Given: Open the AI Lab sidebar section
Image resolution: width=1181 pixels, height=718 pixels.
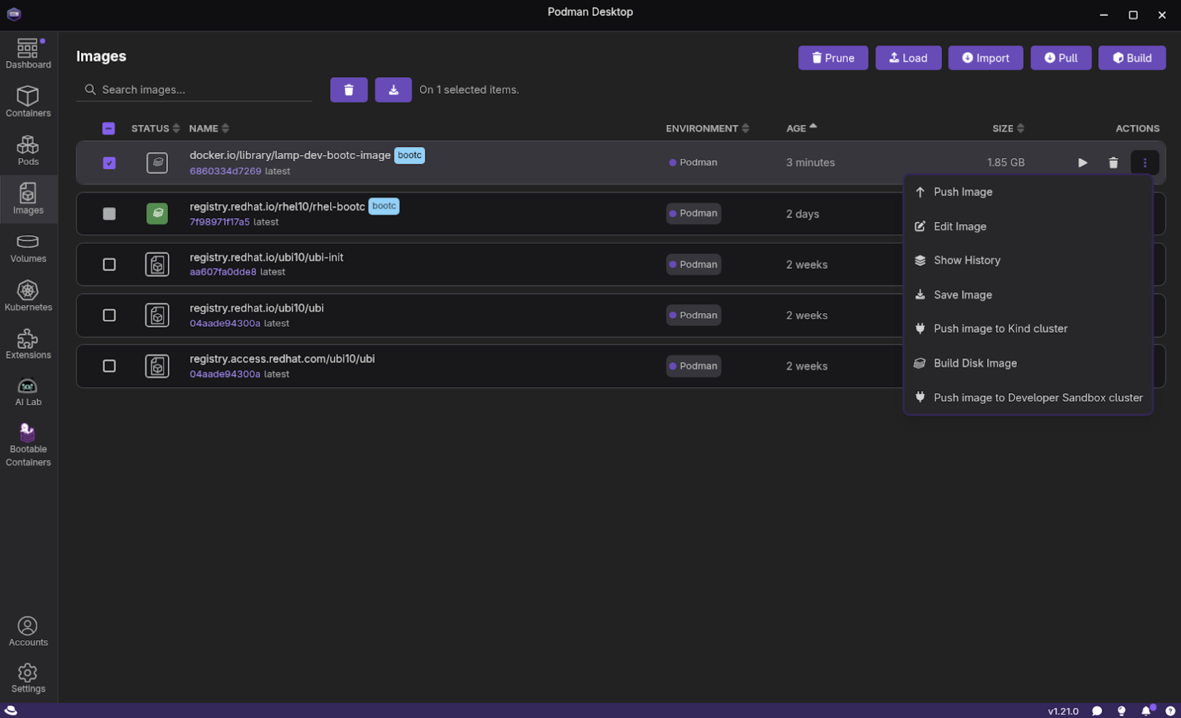Looking at the screenshot, I should coord(28,391).
